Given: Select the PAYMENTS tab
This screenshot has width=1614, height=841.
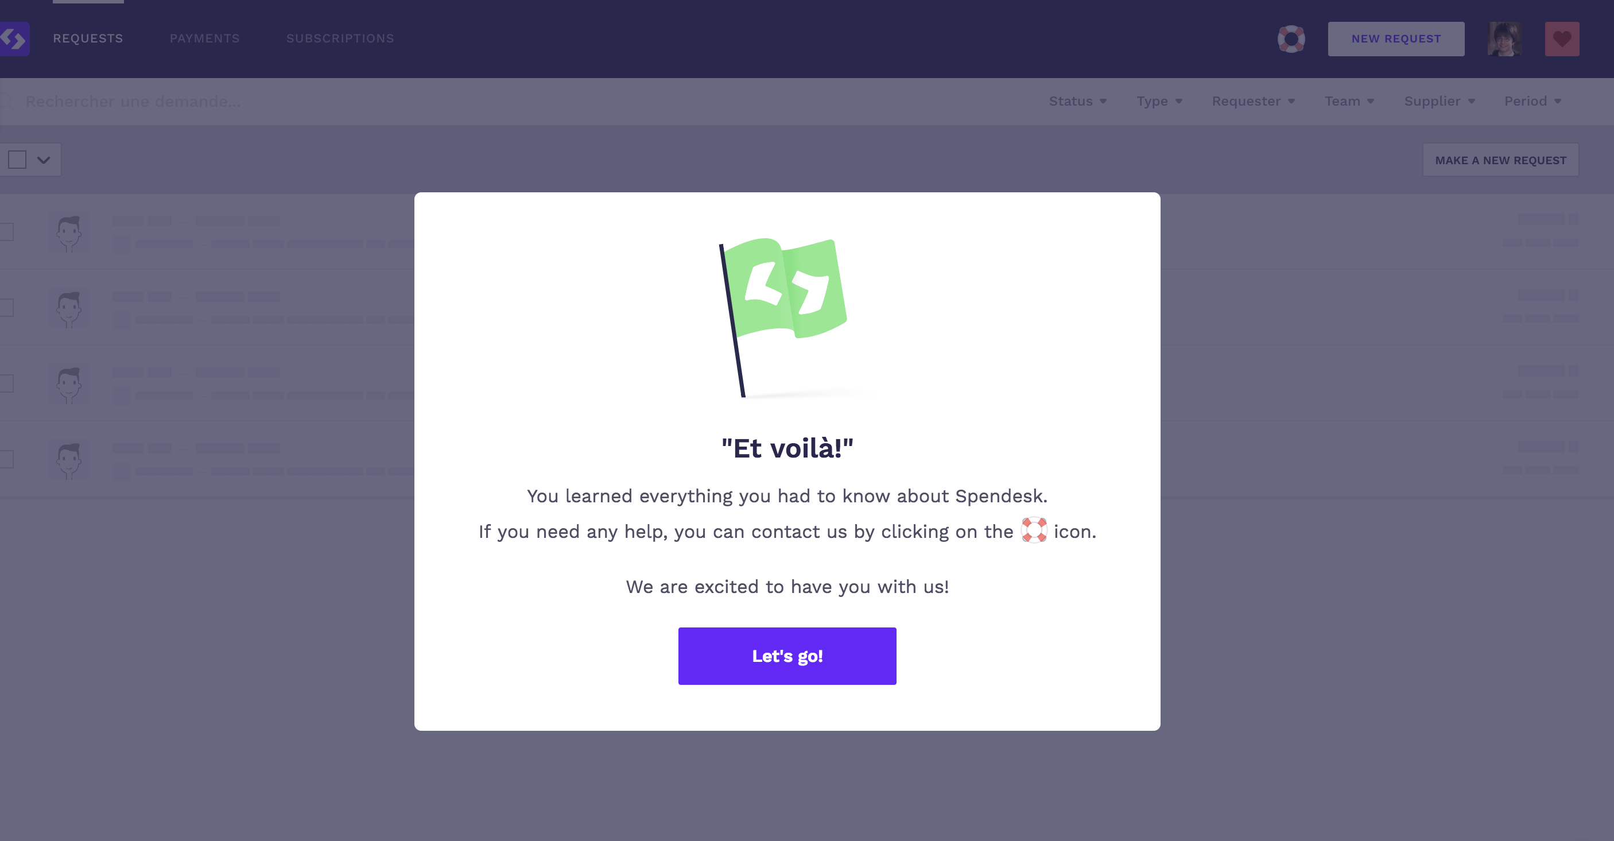Looking at the screenshot, I should tap(205, 38).
